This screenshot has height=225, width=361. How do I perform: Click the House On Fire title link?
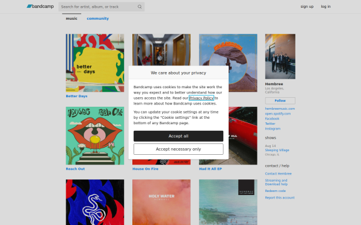[x=145, y=169]
